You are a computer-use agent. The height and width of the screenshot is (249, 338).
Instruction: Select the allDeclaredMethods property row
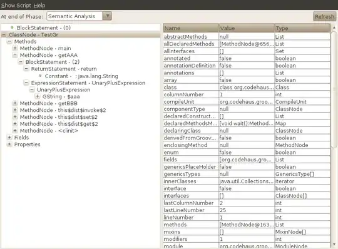(x=247, y=44)
